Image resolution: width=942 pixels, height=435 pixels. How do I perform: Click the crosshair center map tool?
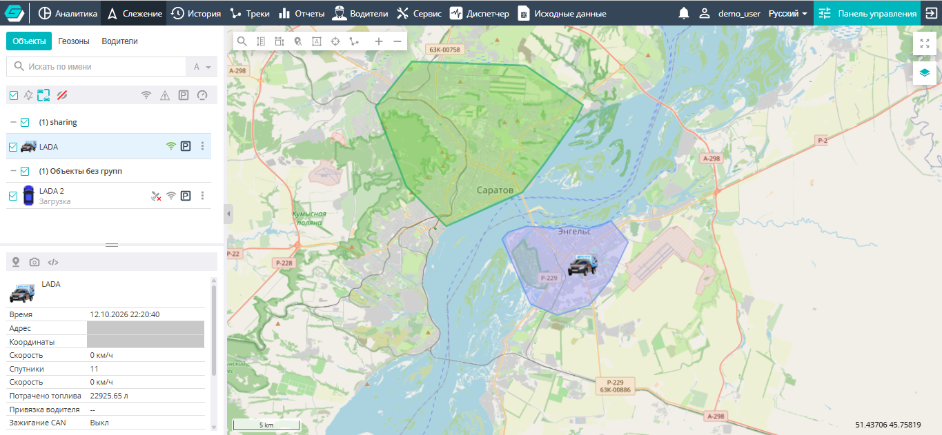coord(335,41)
